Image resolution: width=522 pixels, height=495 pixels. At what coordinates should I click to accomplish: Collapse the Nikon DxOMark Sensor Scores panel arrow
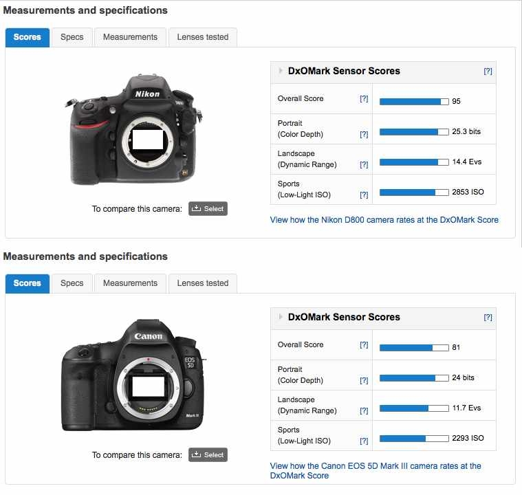281,71
